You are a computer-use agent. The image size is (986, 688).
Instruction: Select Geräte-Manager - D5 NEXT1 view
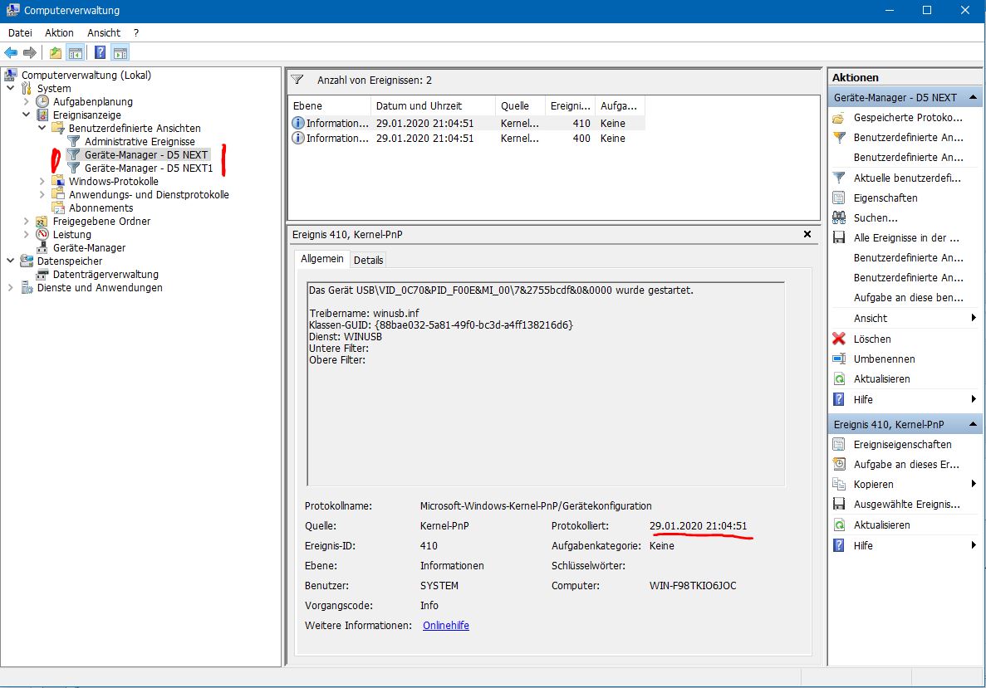[149, 168]
